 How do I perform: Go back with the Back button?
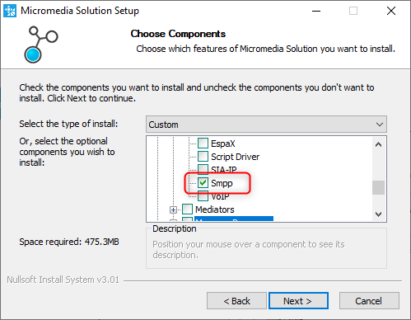click(x=236, y=301)
